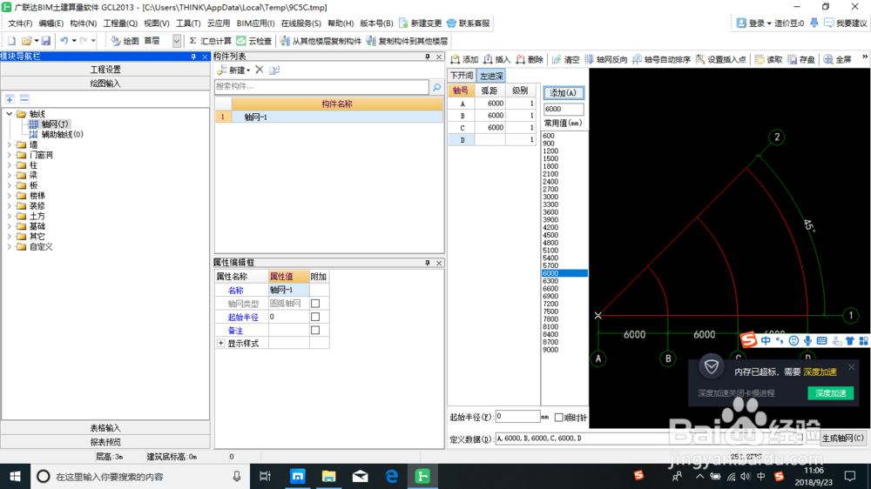Open 新建变更 from the menu bar
This screenshot has height=489, width=871.
coord(421,23)
